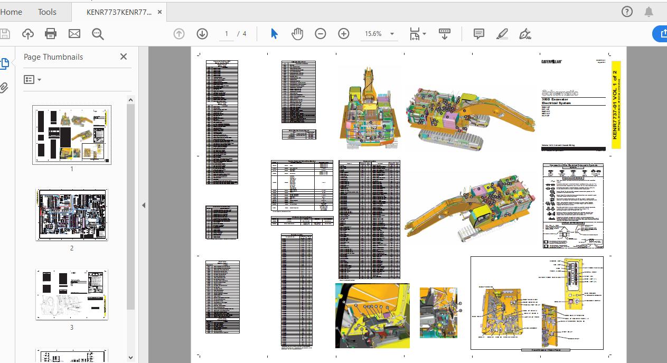The height and width of the screenshot is (363, 667).
Task: Close the Page Thumbnails panel
Action: coord(124,57)
